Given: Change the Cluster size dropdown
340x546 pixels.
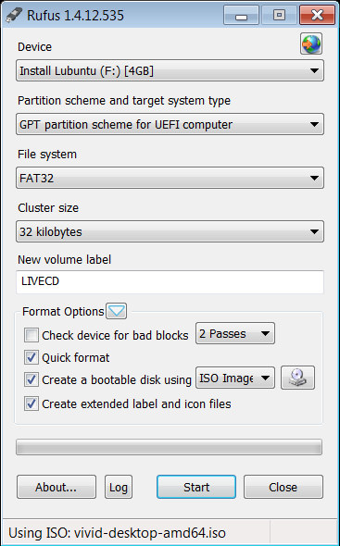Looking at the screenshot, I should (x=170, y=231).
